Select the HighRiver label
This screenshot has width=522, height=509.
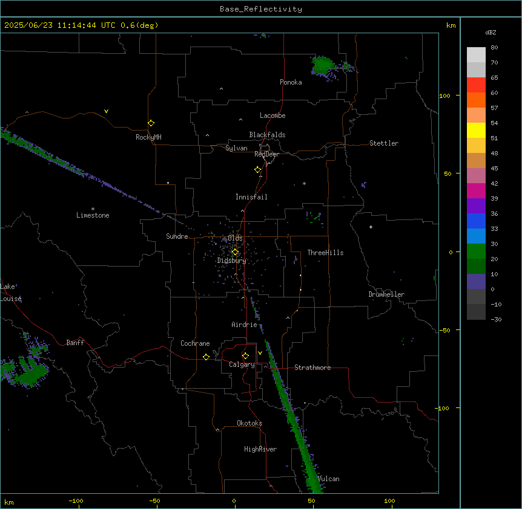[260, 449]
